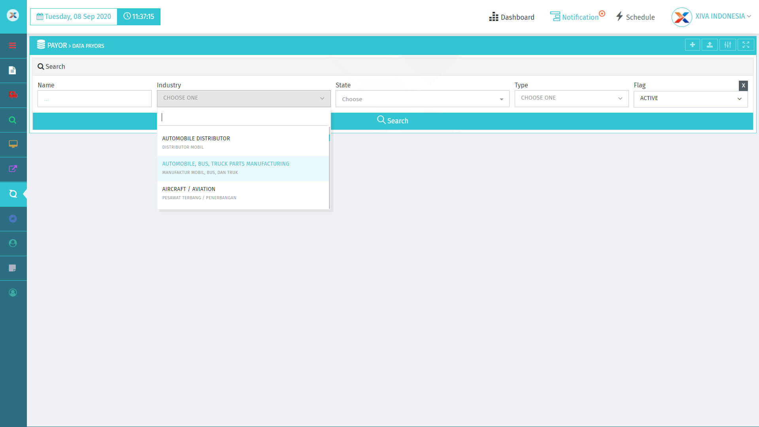Click the Industry list scrollbar

(x=329, y=168)
